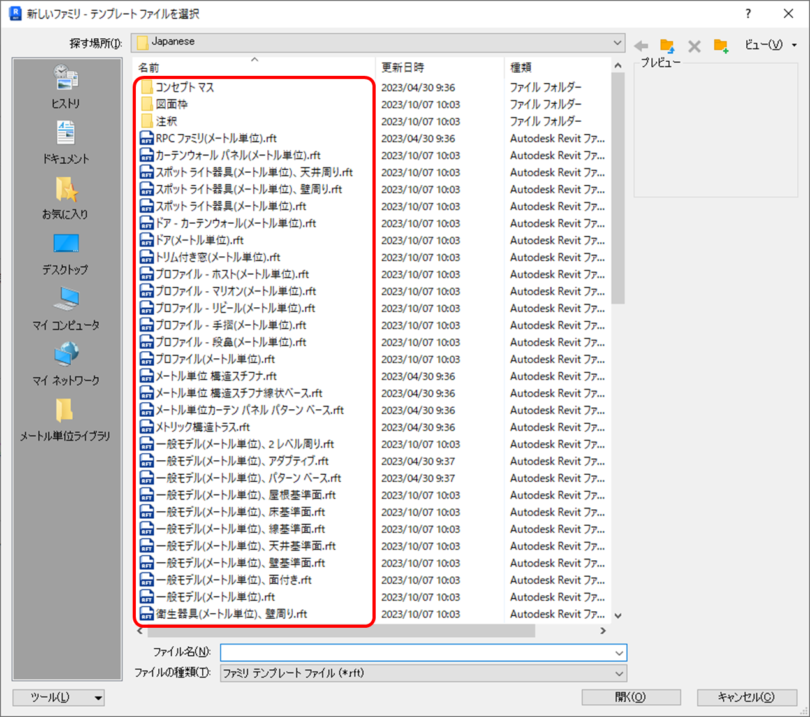Click the キャンセル(C) cancel button
Screen dimensions: 810x717
point(747,697)
